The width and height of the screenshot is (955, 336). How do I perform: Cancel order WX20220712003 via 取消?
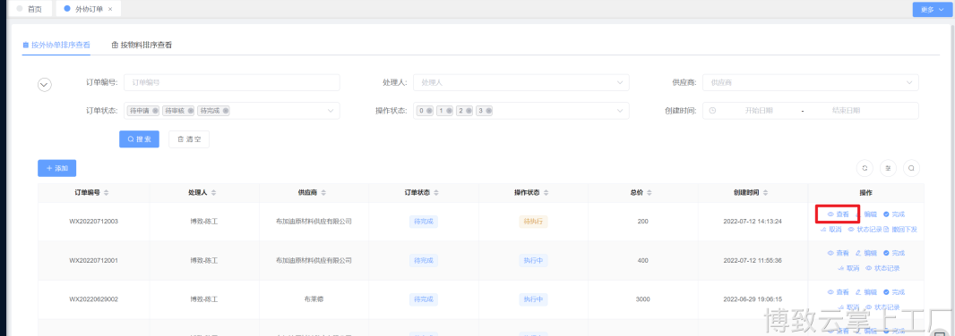[830, 230]
